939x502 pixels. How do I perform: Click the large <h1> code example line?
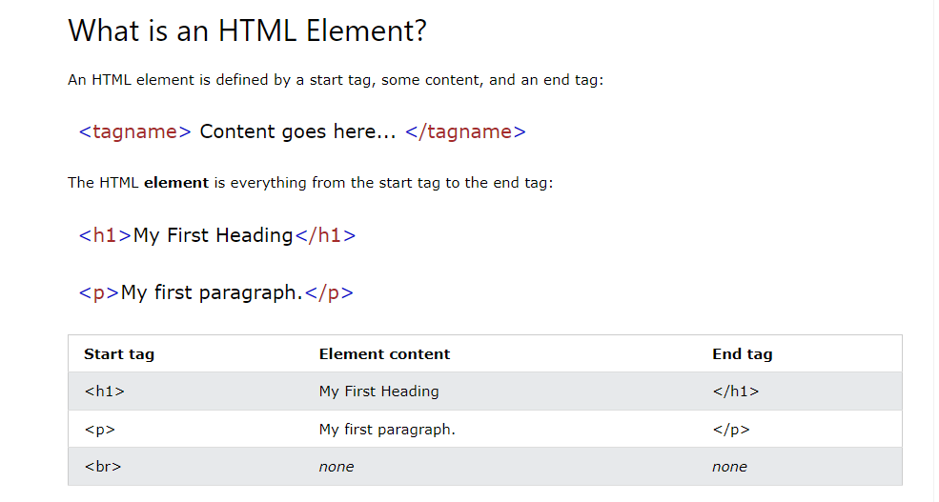pyautogui.click(x=216, y=235)
